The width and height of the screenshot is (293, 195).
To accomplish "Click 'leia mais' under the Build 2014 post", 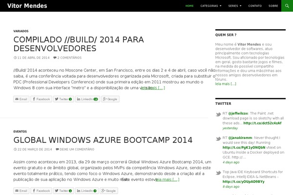I will [x=153, y=88].
